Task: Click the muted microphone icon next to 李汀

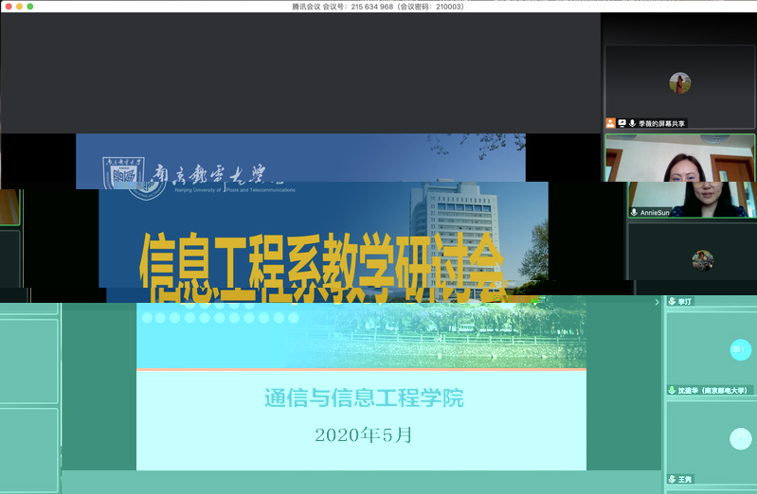Action: tap(672, 302)
